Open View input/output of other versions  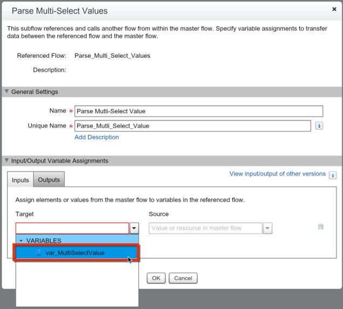point(277,174)
